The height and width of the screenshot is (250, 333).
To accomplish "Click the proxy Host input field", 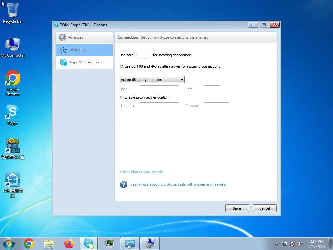I will [159, 89].
